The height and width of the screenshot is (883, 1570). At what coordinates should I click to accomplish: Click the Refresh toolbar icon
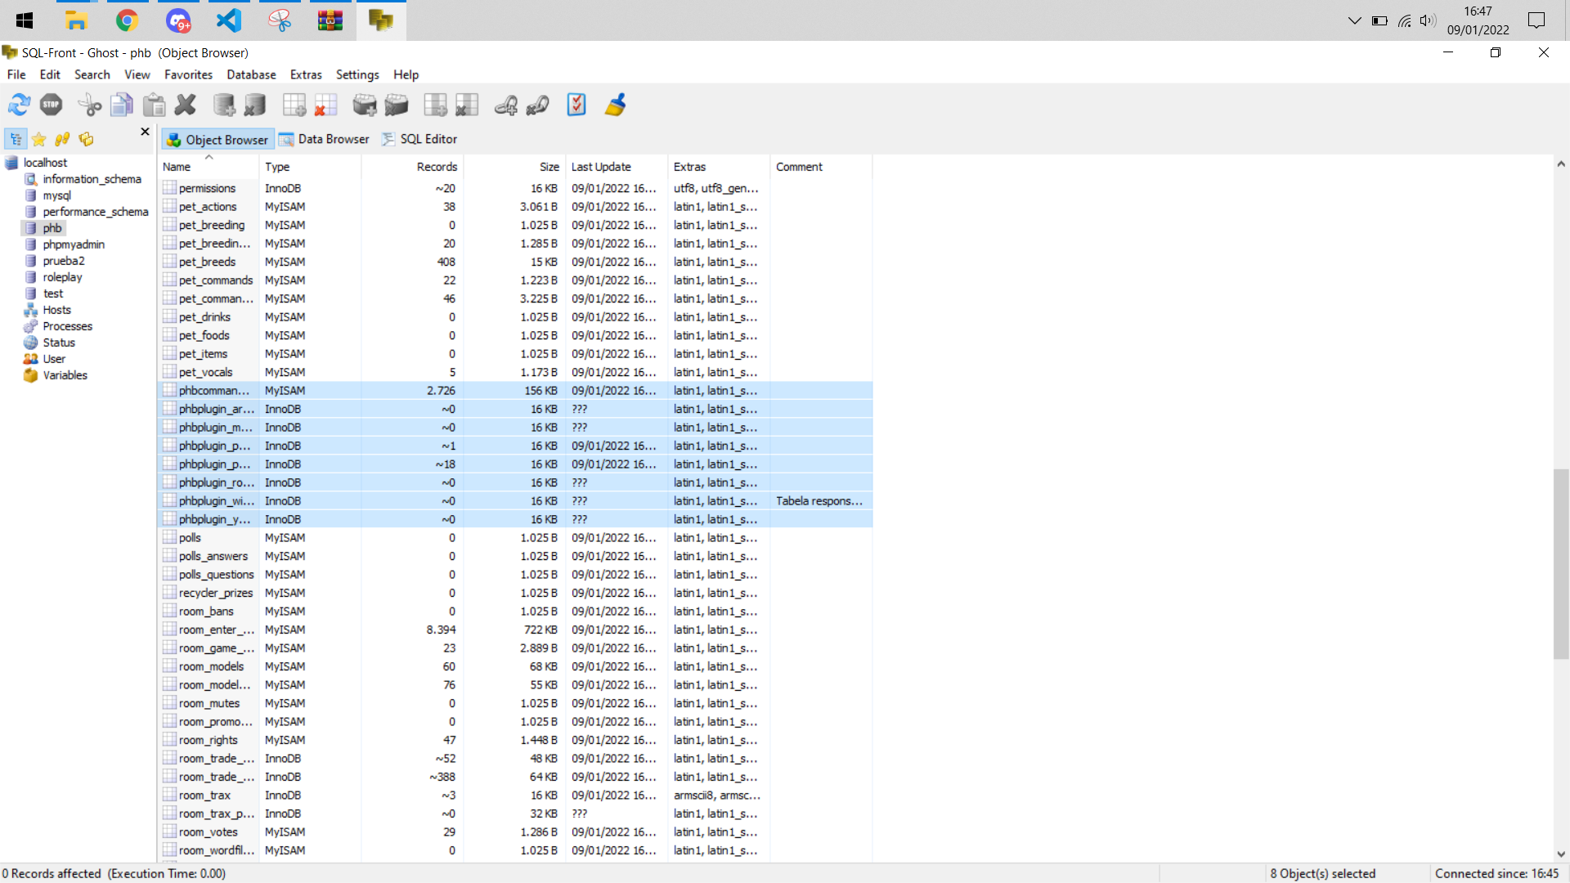coord(19,105)
